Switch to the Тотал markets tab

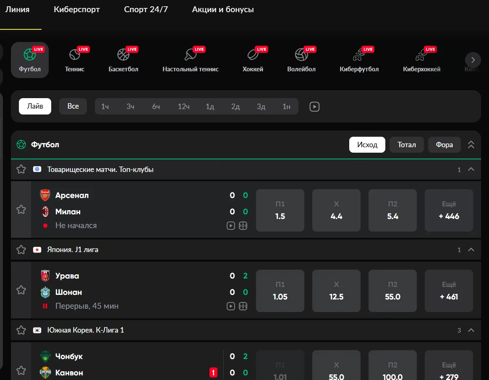[406, 144]
